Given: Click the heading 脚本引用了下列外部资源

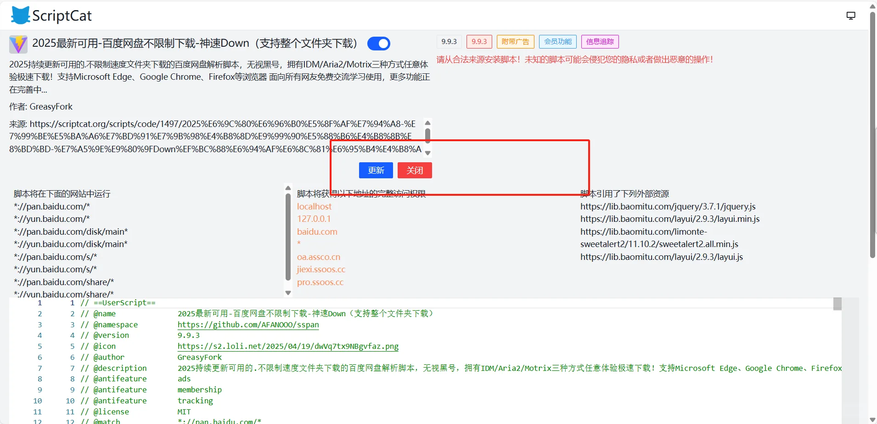Looking at the screenshot, I should coord(624,194).
